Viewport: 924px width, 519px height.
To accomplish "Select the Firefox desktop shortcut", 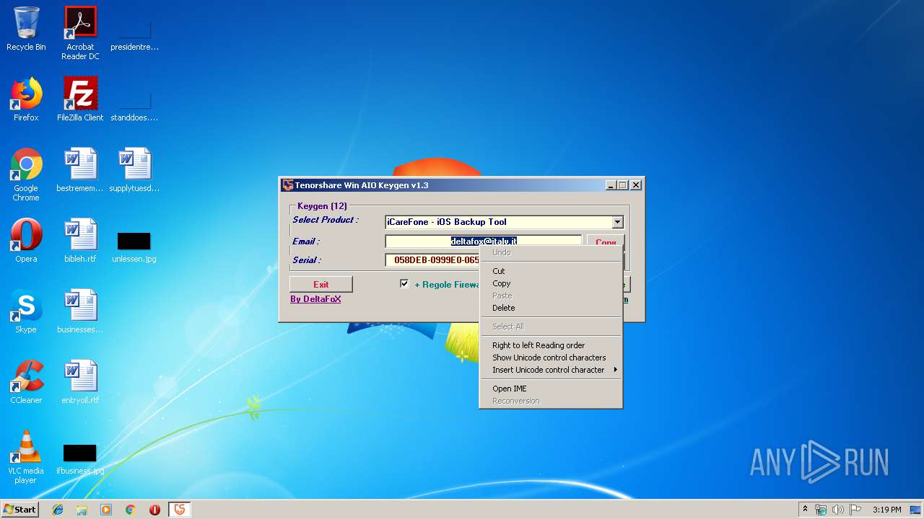I will click(26, 100).
